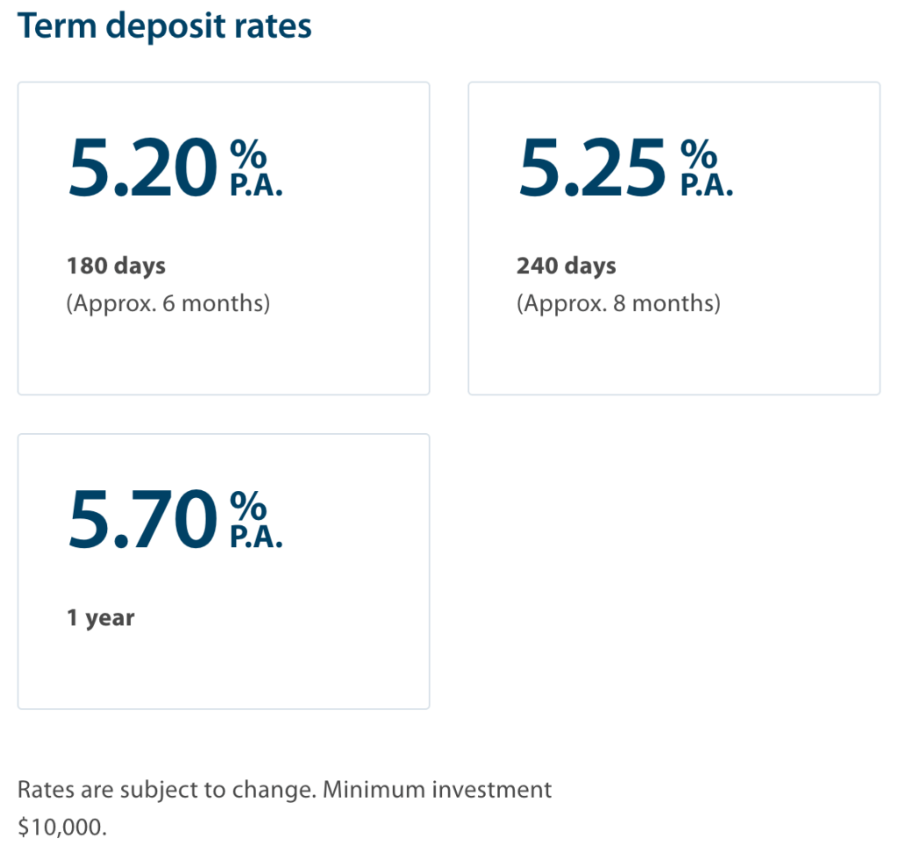Click the "Minimum investment" text
The width and height of the screenshot is (898, 860).
click(438, 790)
